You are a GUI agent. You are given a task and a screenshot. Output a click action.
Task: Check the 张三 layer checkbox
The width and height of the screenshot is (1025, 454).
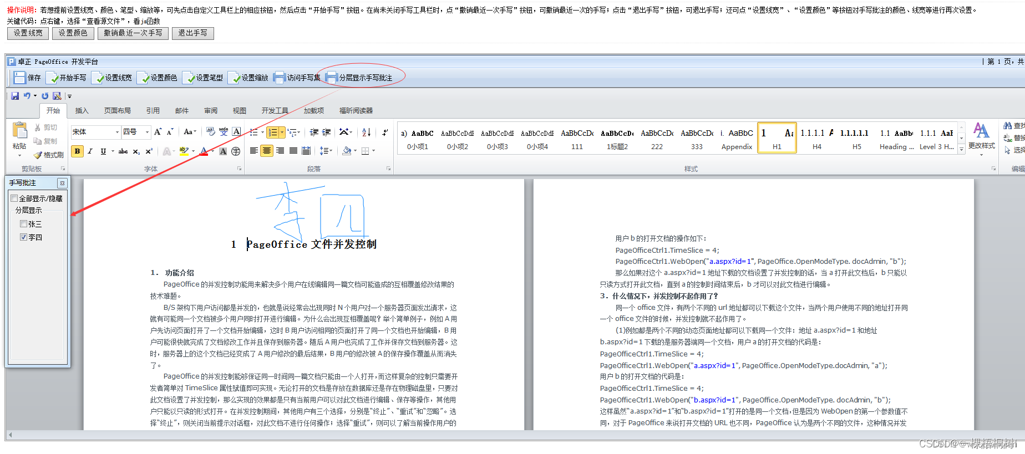pyautogui.click(x=23, y=224)
